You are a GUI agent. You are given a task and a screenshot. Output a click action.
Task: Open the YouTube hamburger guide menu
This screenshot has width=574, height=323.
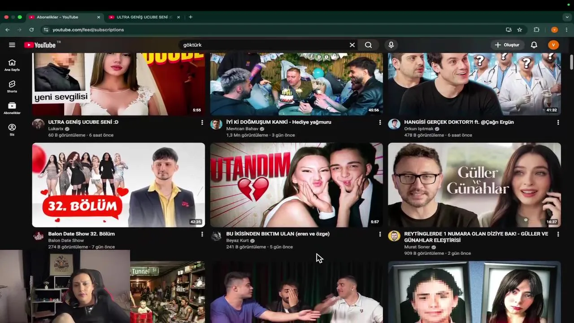click(x=12, y=45)
